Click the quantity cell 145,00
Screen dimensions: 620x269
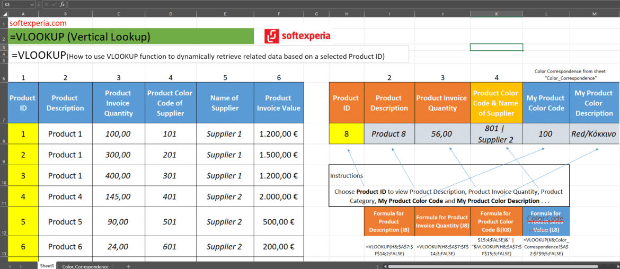pyautogui.click(x=119, y=196)
